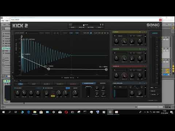The image size is (175, 131).
Task: Click ringed yellow knob in Click 1 panel
Action: [x=124, y=41]
